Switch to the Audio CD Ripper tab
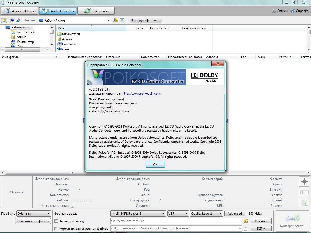311x233 pixels. pyautogui.click(x=19, y=11)
